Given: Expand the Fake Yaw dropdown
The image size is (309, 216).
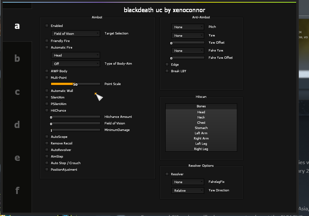Looking at the screenshot, I should (188, 51).
